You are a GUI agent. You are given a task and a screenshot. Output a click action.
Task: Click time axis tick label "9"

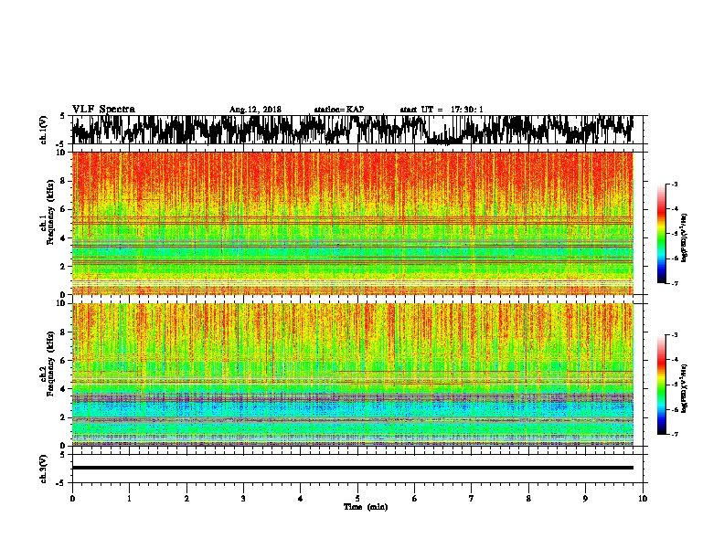(585, 499)
